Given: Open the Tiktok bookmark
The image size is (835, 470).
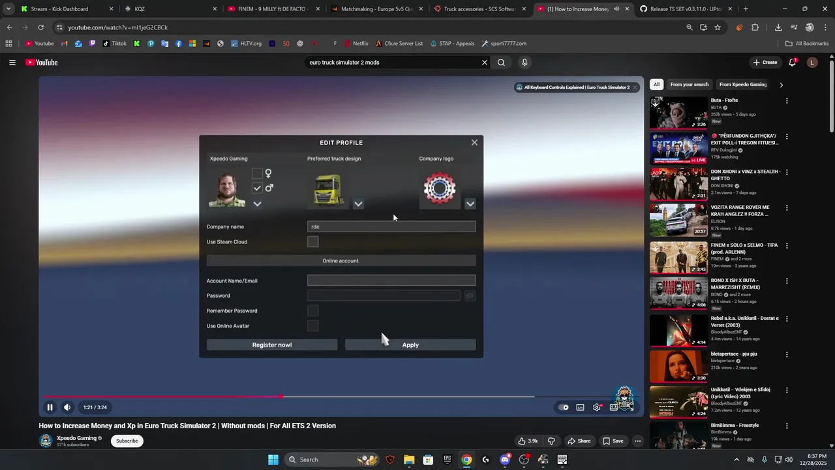Looking at the screenshot, I should point(115,44).
